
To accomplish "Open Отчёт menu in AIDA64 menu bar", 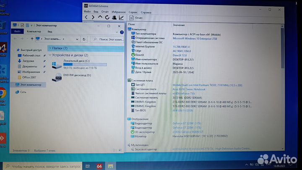I will pyautogui.click(x=105, y=12).
